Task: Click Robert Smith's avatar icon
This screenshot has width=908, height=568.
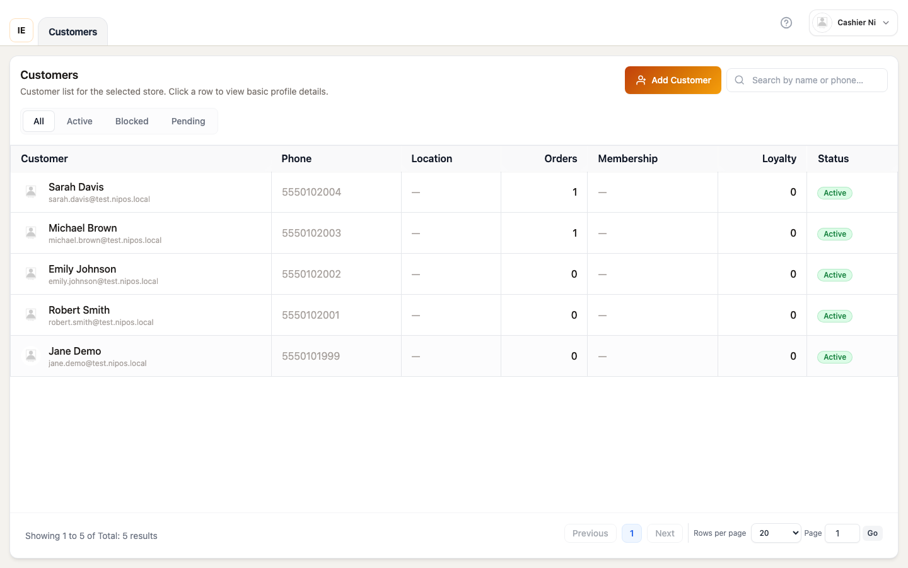Action: pyautogui.click(x=31, y=315)
